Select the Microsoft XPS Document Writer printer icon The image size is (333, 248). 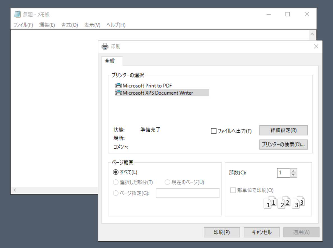pos(119,93)
